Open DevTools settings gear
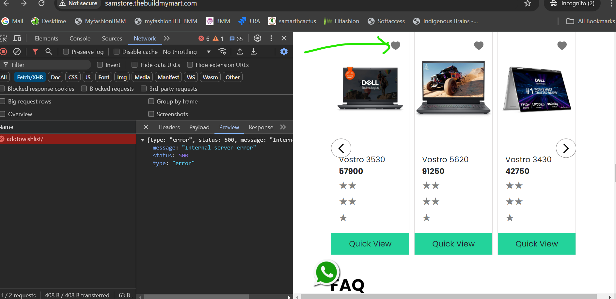Image resolution: width=616 pixels, height=299 pixels. (x=258, y=38)
